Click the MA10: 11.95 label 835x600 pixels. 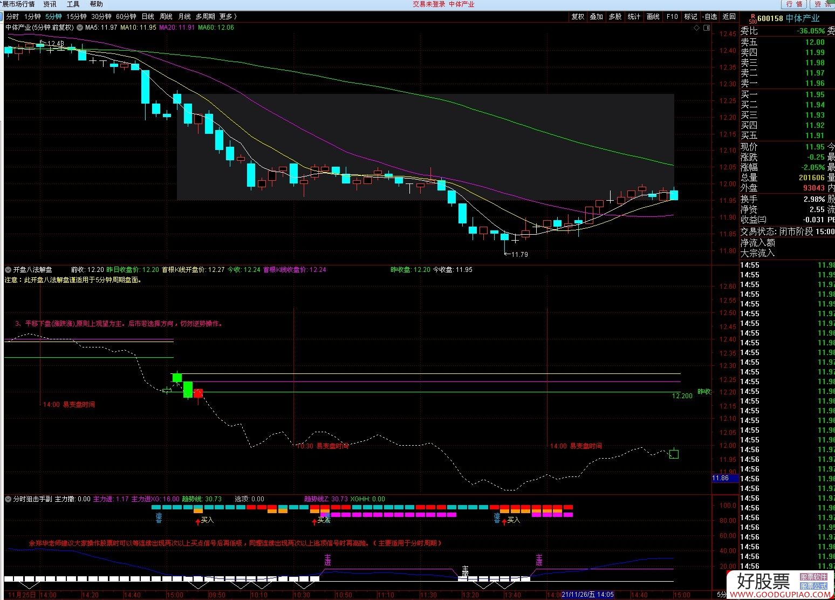(x=138, y=27)
